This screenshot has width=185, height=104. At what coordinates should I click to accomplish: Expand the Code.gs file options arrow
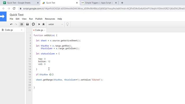(x=22, y=30)
